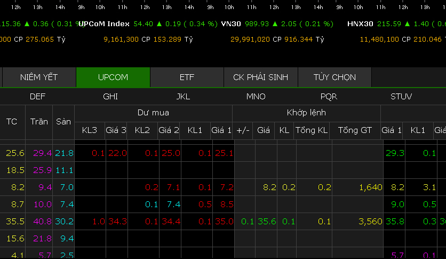The width and height of the screenshot is (446, 259).
Task: View the HNX30 index details
Action: [360, 24]
